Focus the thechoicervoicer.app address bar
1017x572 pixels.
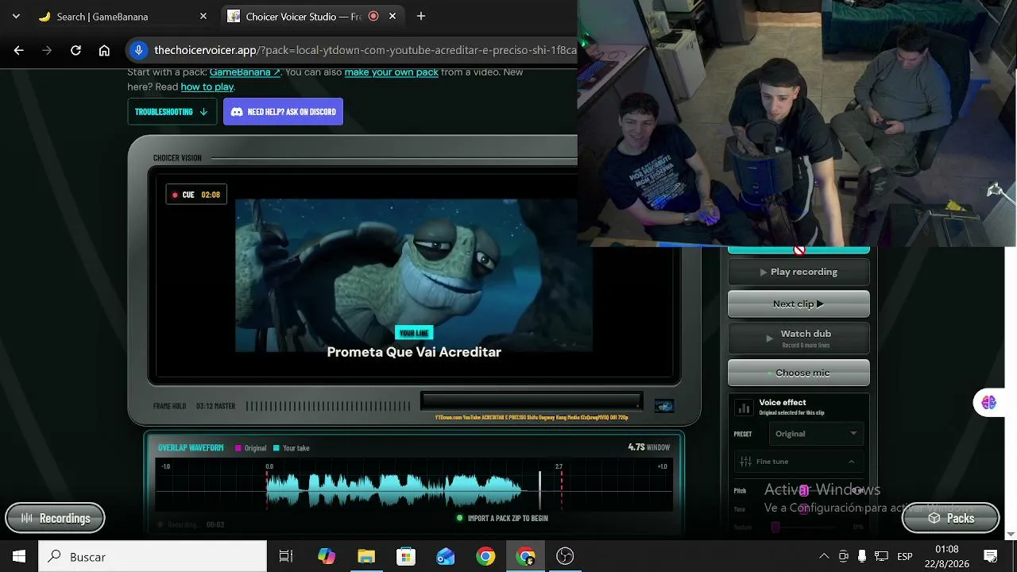(x=365, y=50)
